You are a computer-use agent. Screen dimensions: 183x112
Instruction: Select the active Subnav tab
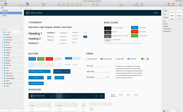coord(113,95)
